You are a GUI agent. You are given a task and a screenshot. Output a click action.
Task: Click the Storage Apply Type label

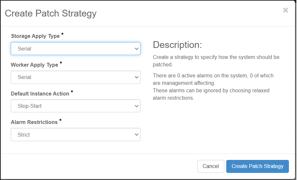coord(35,36)
